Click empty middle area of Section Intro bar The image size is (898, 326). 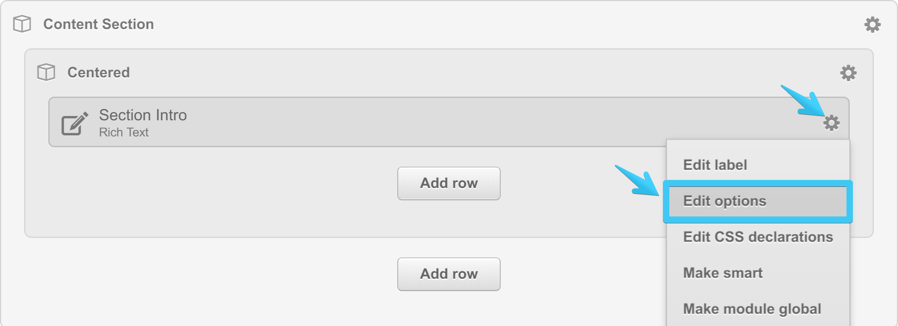click(429, 122)
